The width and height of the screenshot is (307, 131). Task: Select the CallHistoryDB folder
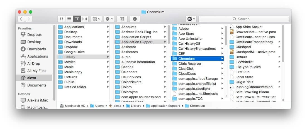197,44
